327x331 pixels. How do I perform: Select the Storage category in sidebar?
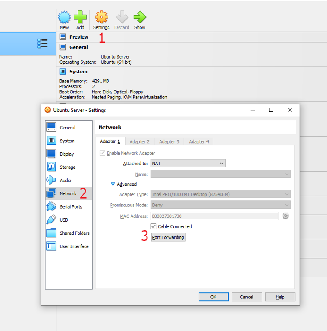click(67, 167)
